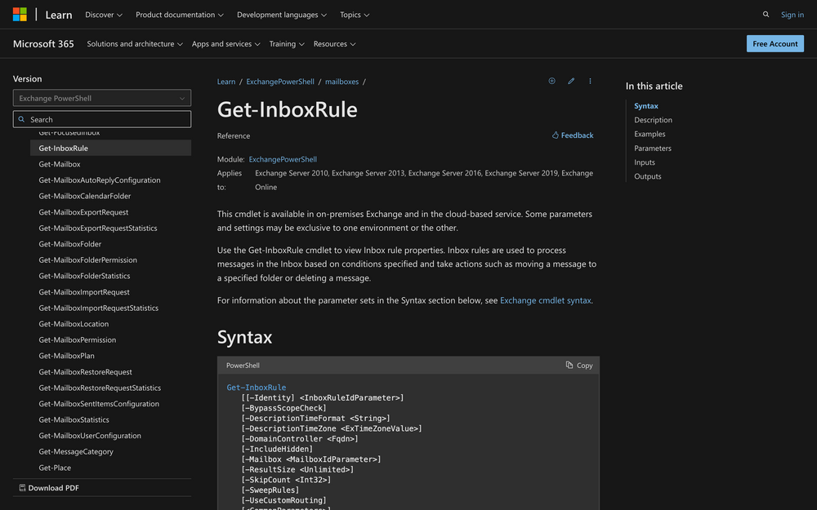The width and height of the screenshot is (817, 510).
Task: Expand the Discover menu
Action: point(104,15)
